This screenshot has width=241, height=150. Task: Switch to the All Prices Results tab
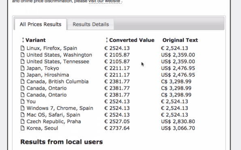tap(41, 24)
